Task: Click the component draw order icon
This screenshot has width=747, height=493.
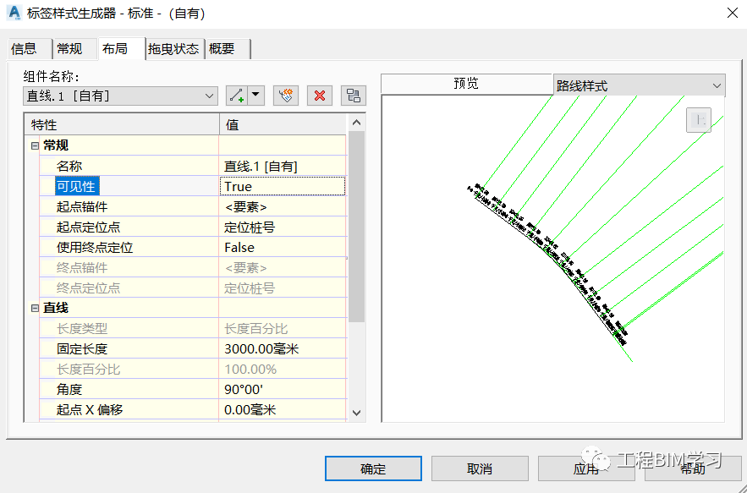Action: [x=354, y=96]
